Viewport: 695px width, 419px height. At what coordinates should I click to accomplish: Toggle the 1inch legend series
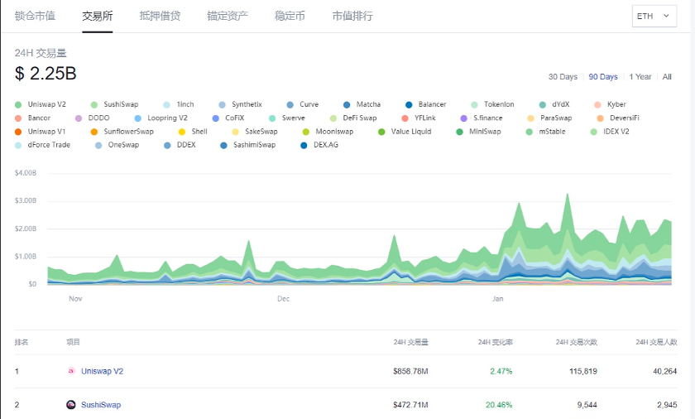click(x=179, y=104)
